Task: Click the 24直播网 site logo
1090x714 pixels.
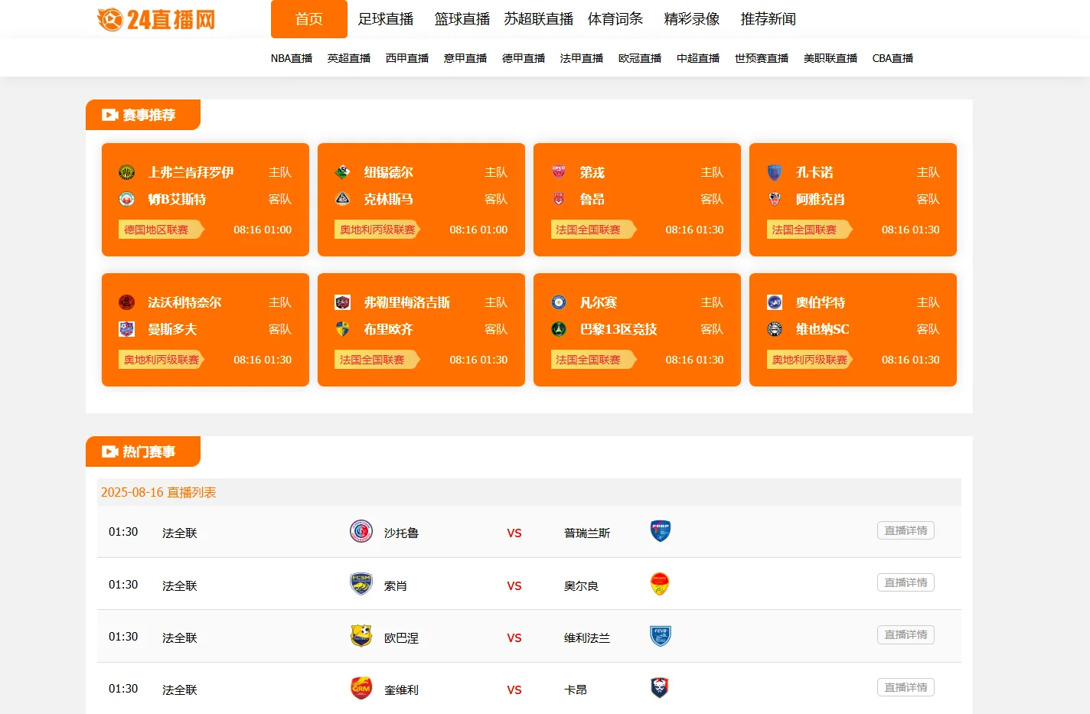Action: pyautogui.click(x=156, y=19)
